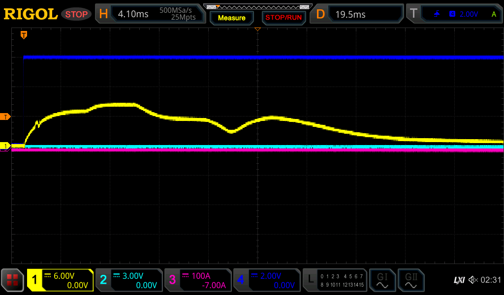The width and height of the screenshot is (504, 295).
Task: Click the channel 1 ground level marker
Action: (5, 146)
